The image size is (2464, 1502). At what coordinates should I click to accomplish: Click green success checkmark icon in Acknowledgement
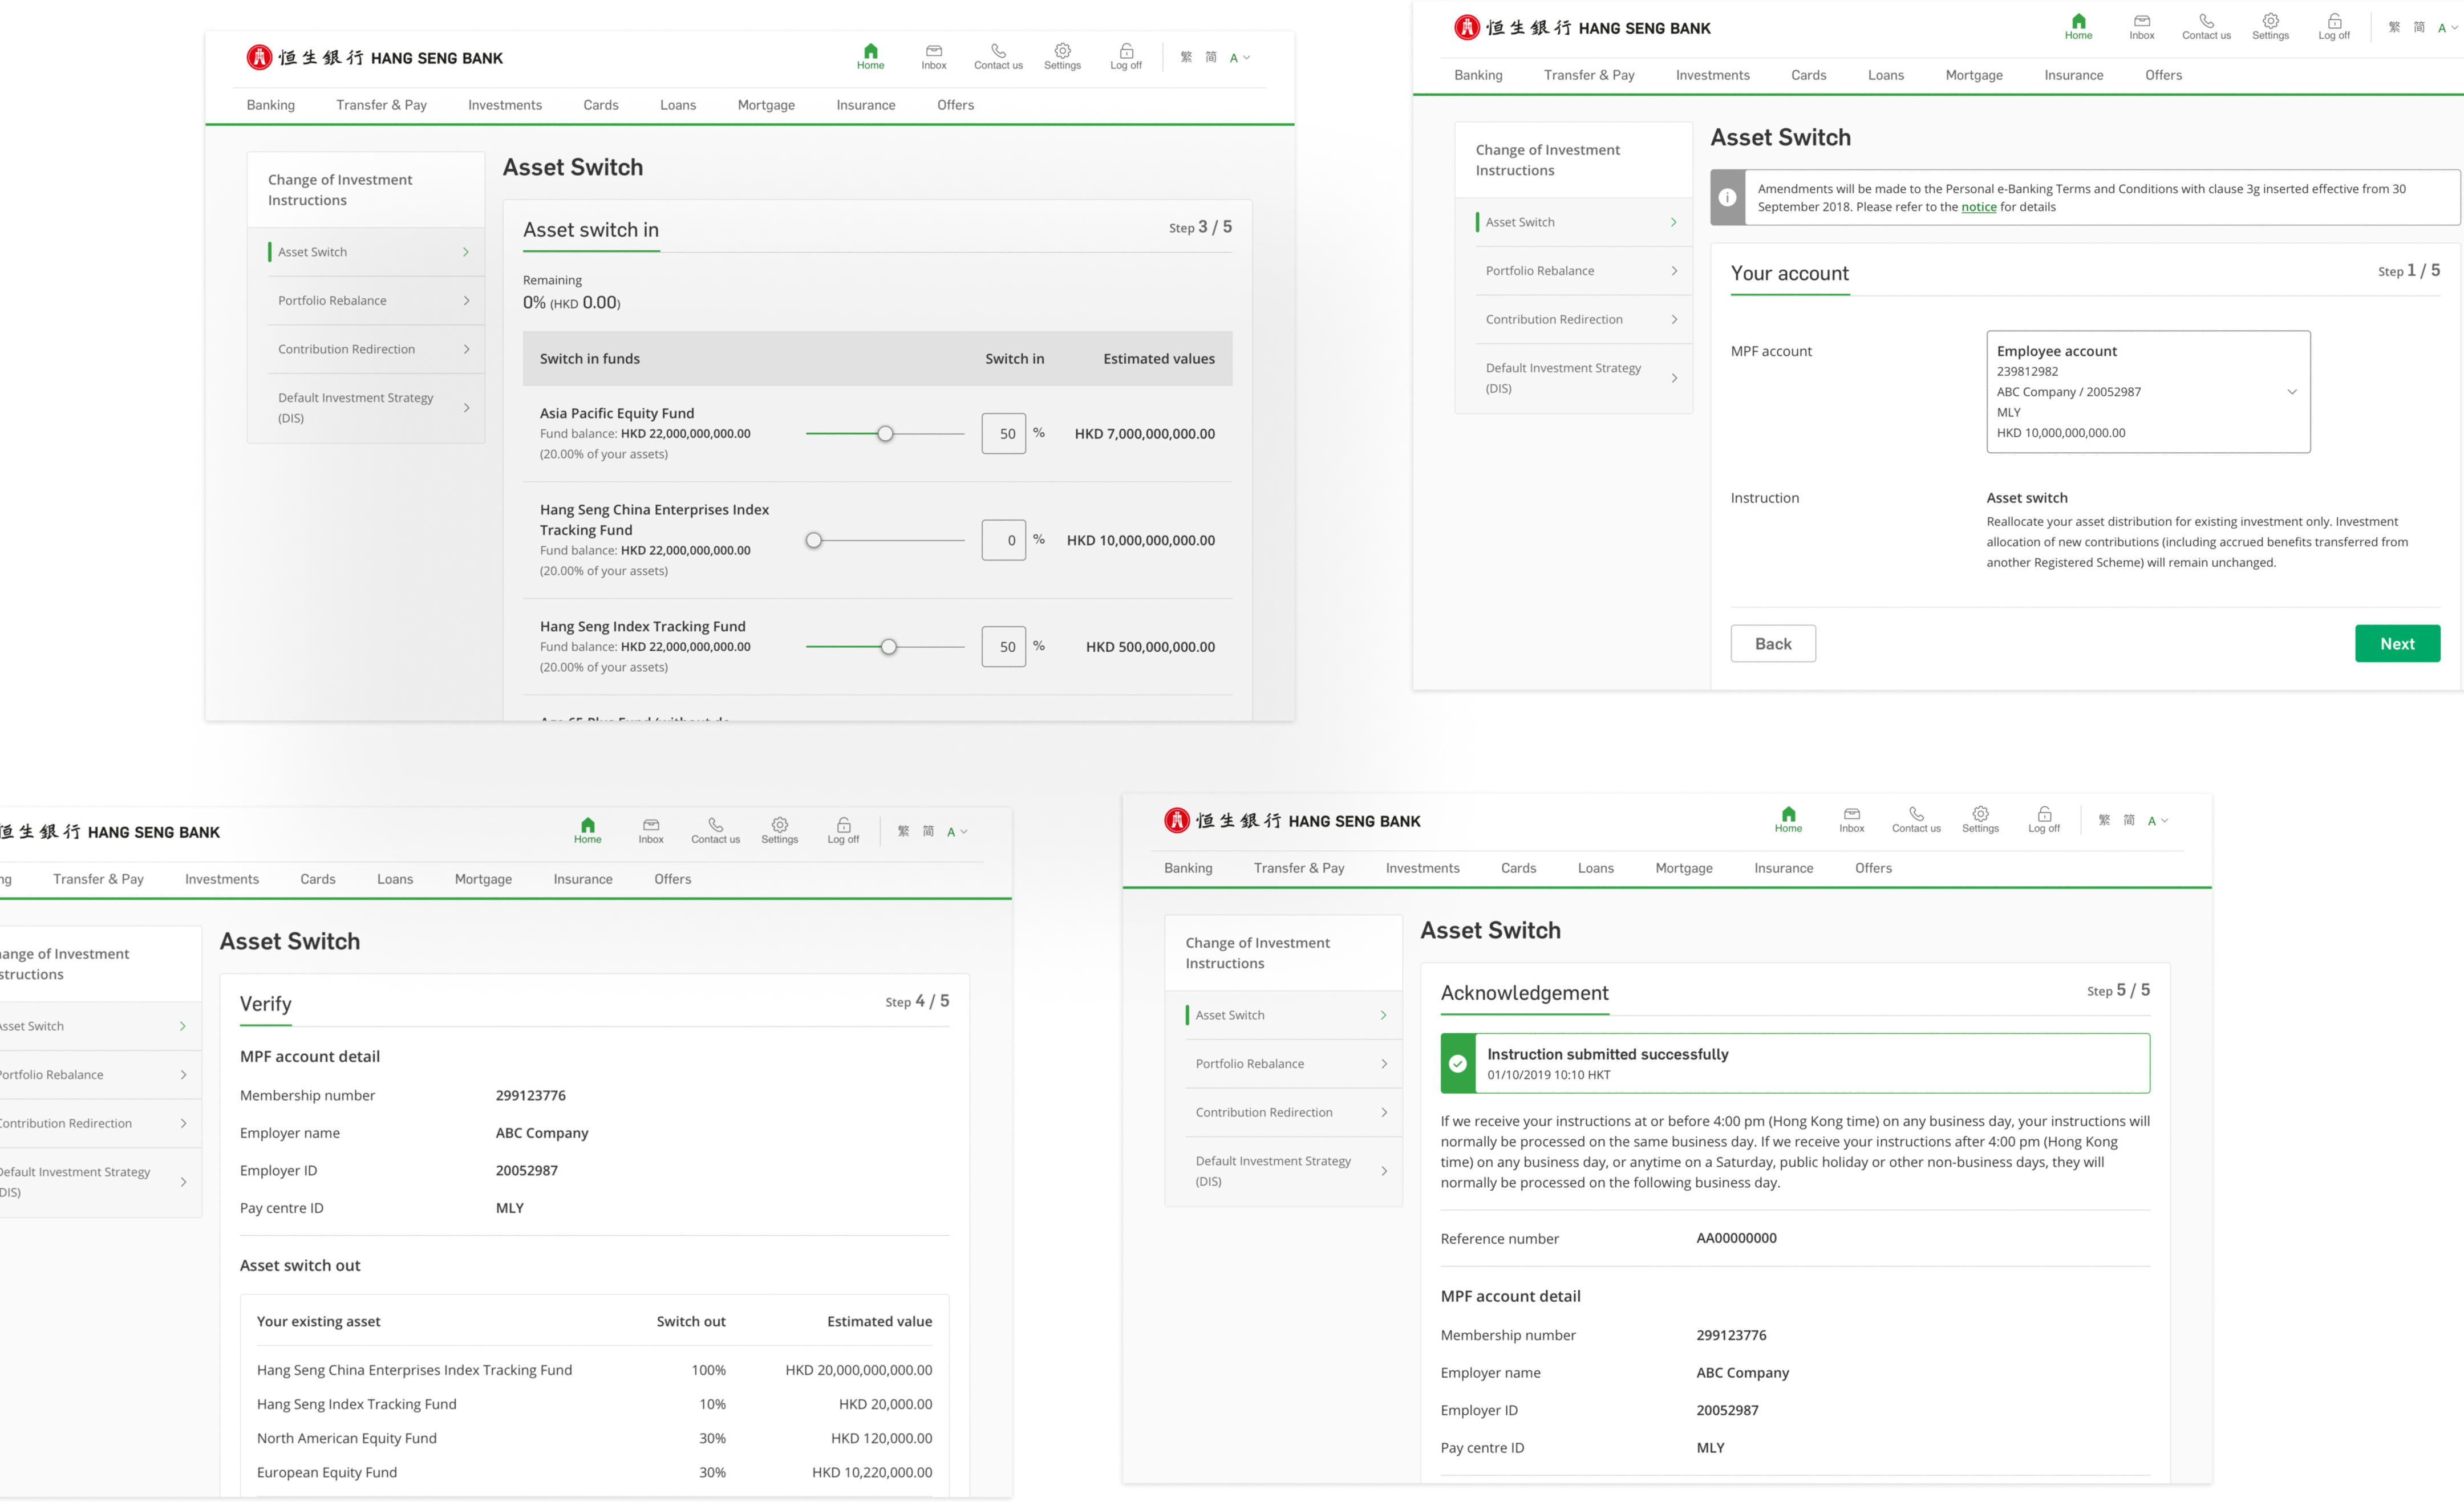click(x=1458, y=1063)
